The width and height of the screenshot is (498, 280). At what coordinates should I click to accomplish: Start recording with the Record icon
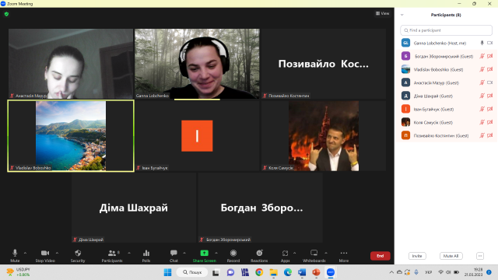click(x=233, y=256)
